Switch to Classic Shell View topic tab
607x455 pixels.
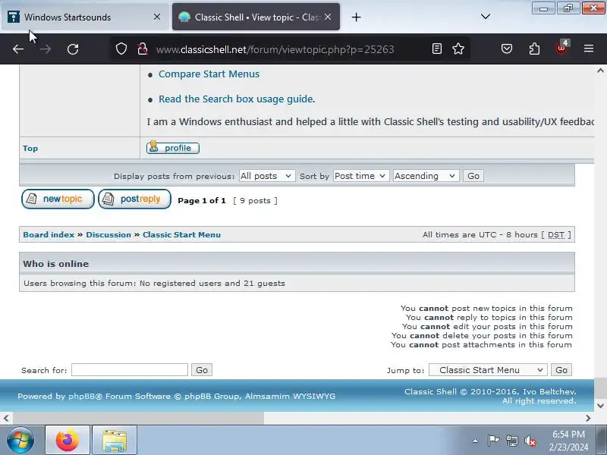[256, 17]
